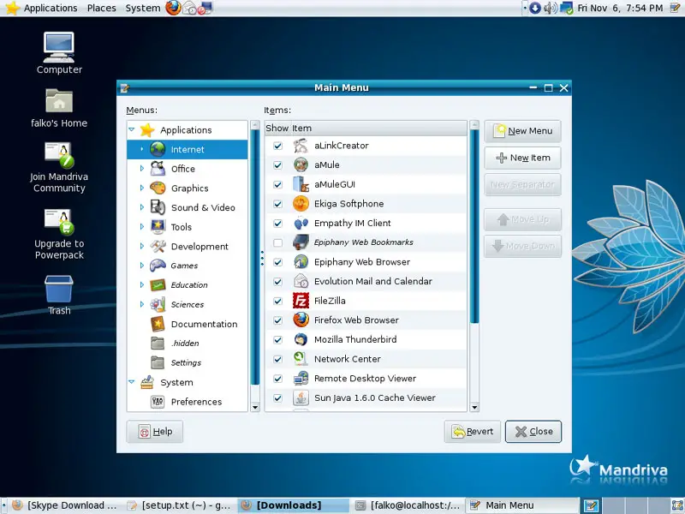Uncheck the Empathy IM Client checkbox

[277, 224]
